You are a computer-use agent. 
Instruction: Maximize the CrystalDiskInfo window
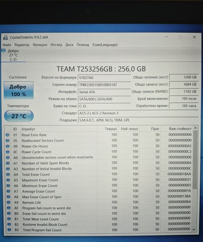180,37
